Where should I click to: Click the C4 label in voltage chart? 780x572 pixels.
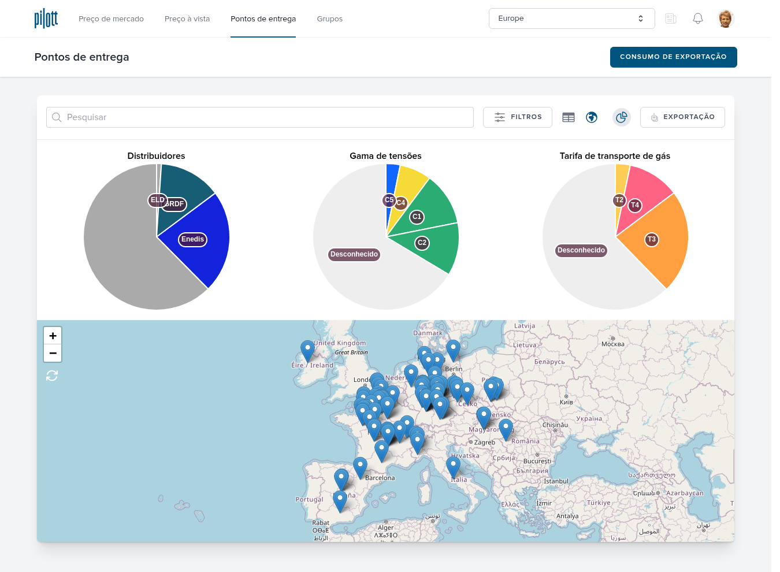[x=401, y=203]
